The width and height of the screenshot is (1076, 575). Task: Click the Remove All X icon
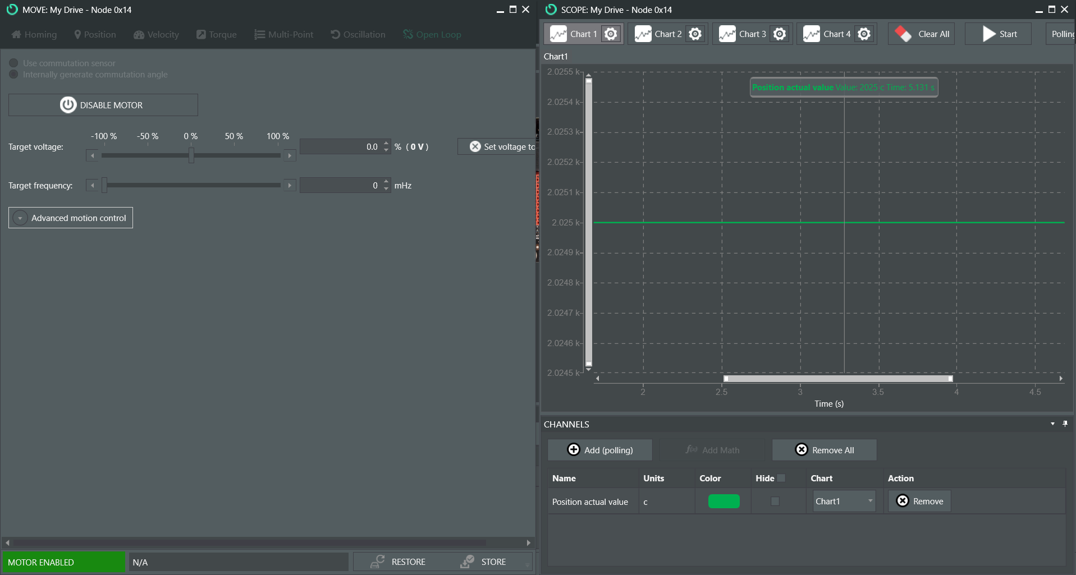(802, 449)
